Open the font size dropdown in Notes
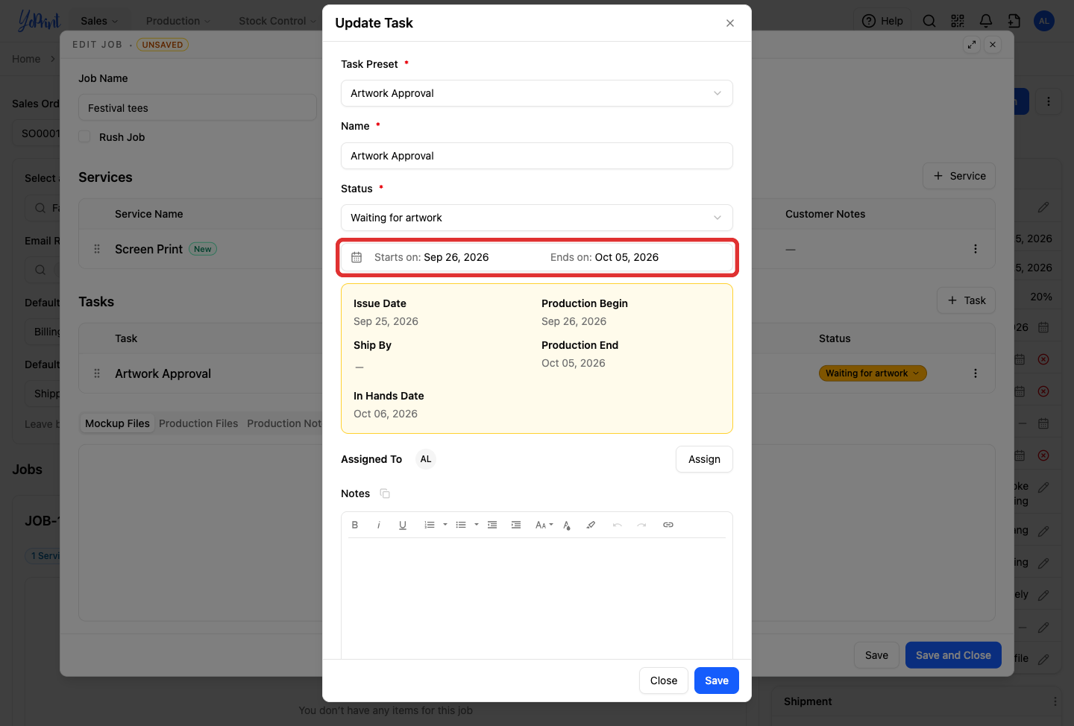Viewport: 1074px width, 726px height. (544, 525)
